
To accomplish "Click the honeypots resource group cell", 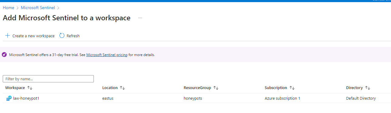I will pos(193,98).
